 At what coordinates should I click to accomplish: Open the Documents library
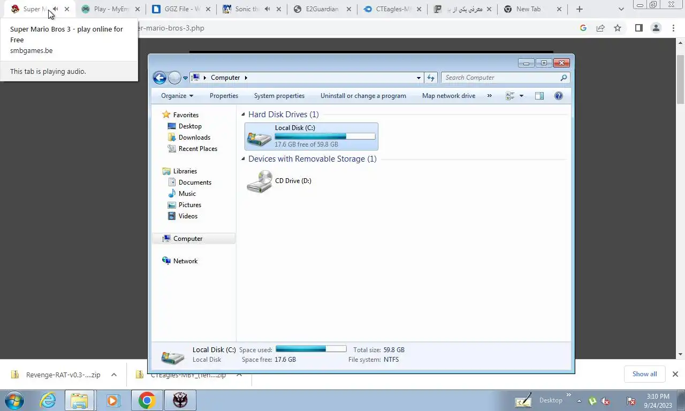pos(195,182)
